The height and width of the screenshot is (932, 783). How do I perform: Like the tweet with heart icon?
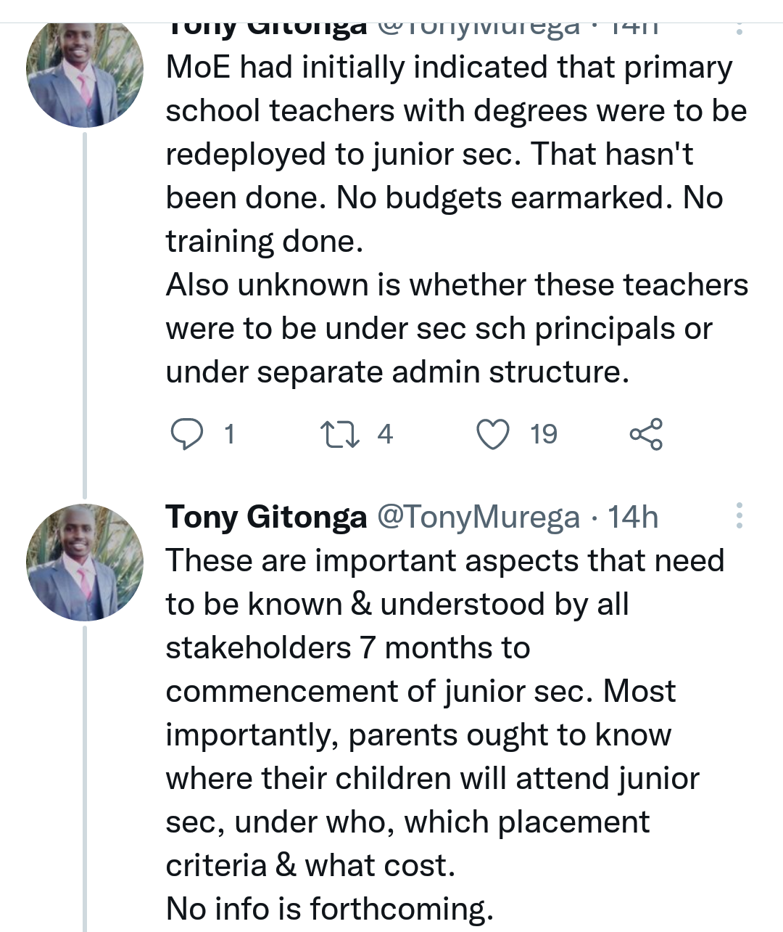click(x=493, y=435)
